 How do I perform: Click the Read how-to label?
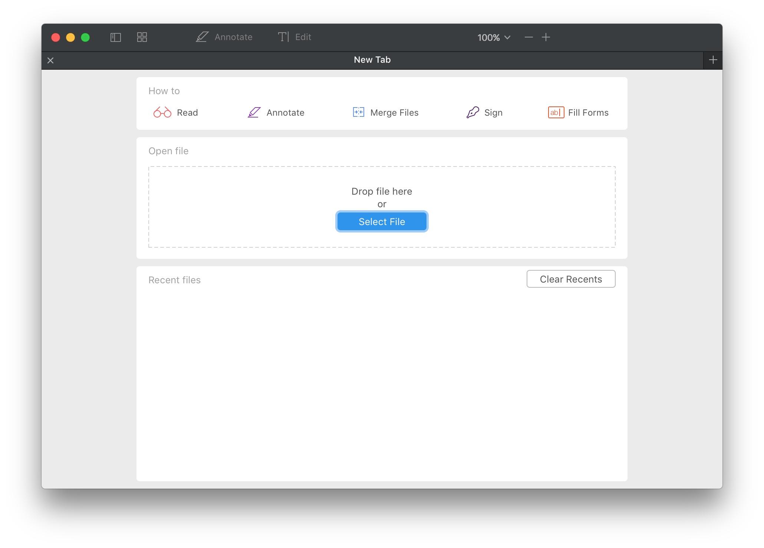(187, 113)
